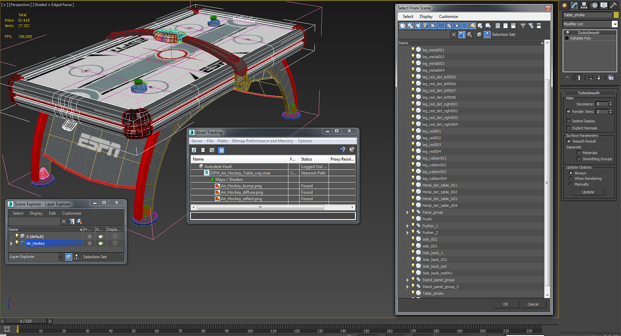Expand Editable Poly in modifier stack

[x=566, y=38]
